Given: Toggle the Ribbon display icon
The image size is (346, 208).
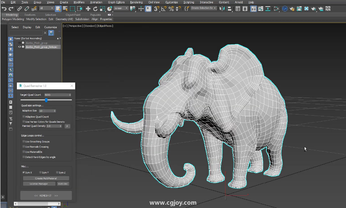Looking at the screenshot, I should (254, 8).
